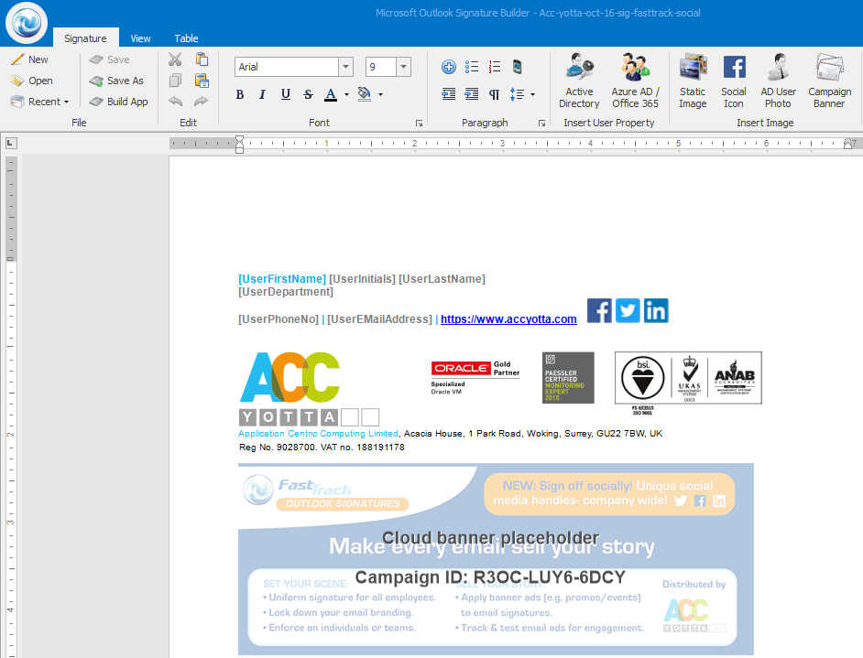Select the ACC Yotta logo image

[x=309, y=389]
